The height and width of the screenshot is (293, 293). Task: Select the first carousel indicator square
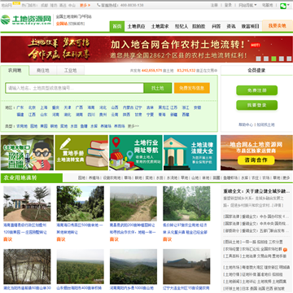point(259,59)
